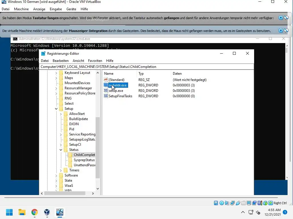Click the tree pane vertical scrollbar thumb

coord(98,147)
